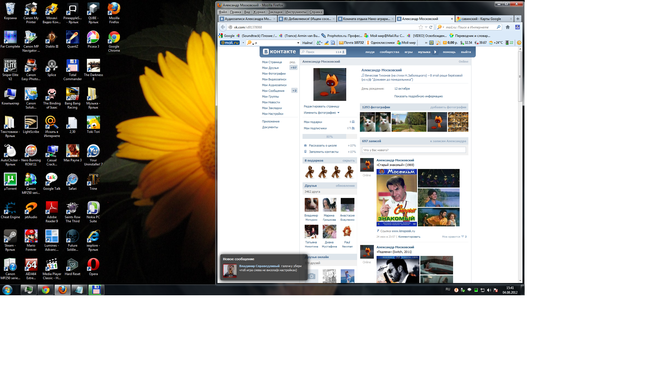
Task: Click the VKontakte logo
Action: coord(279,51)
